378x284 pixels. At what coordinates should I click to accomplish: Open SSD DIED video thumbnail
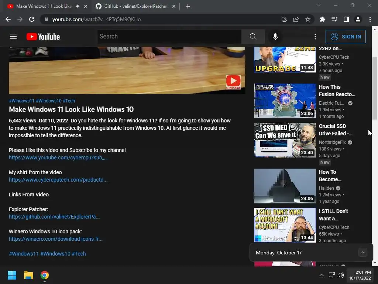coord(285,140)
